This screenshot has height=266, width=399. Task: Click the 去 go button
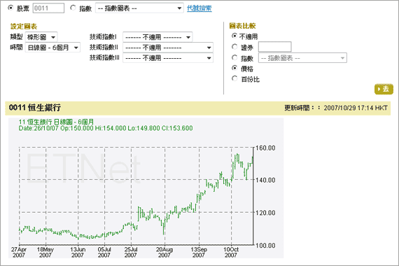[x=384, y=89]
